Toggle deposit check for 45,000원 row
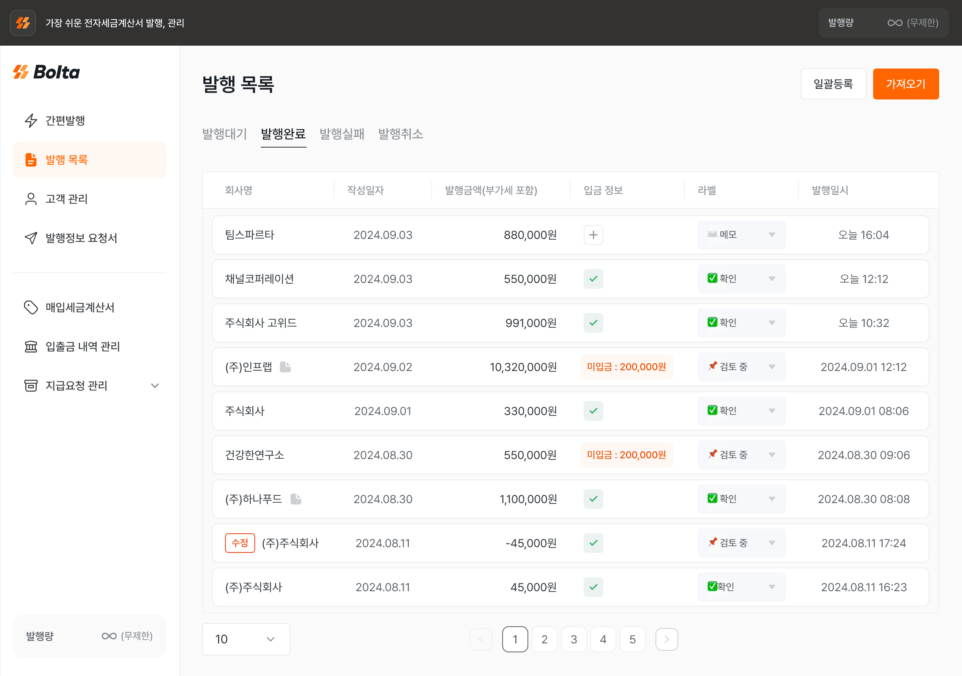962x676 pixels. tap(593, 587)
